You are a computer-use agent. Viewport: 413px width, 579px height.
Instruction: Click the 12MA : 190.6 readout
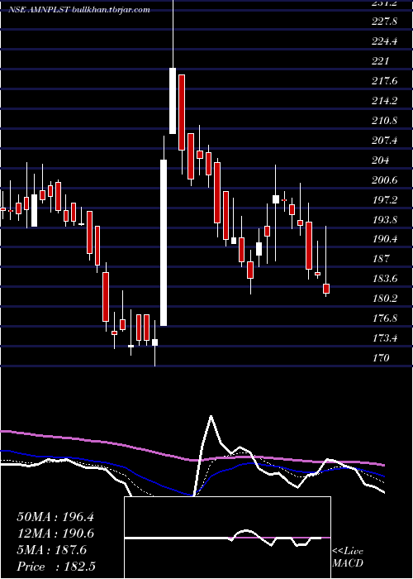tap(55, 534)
